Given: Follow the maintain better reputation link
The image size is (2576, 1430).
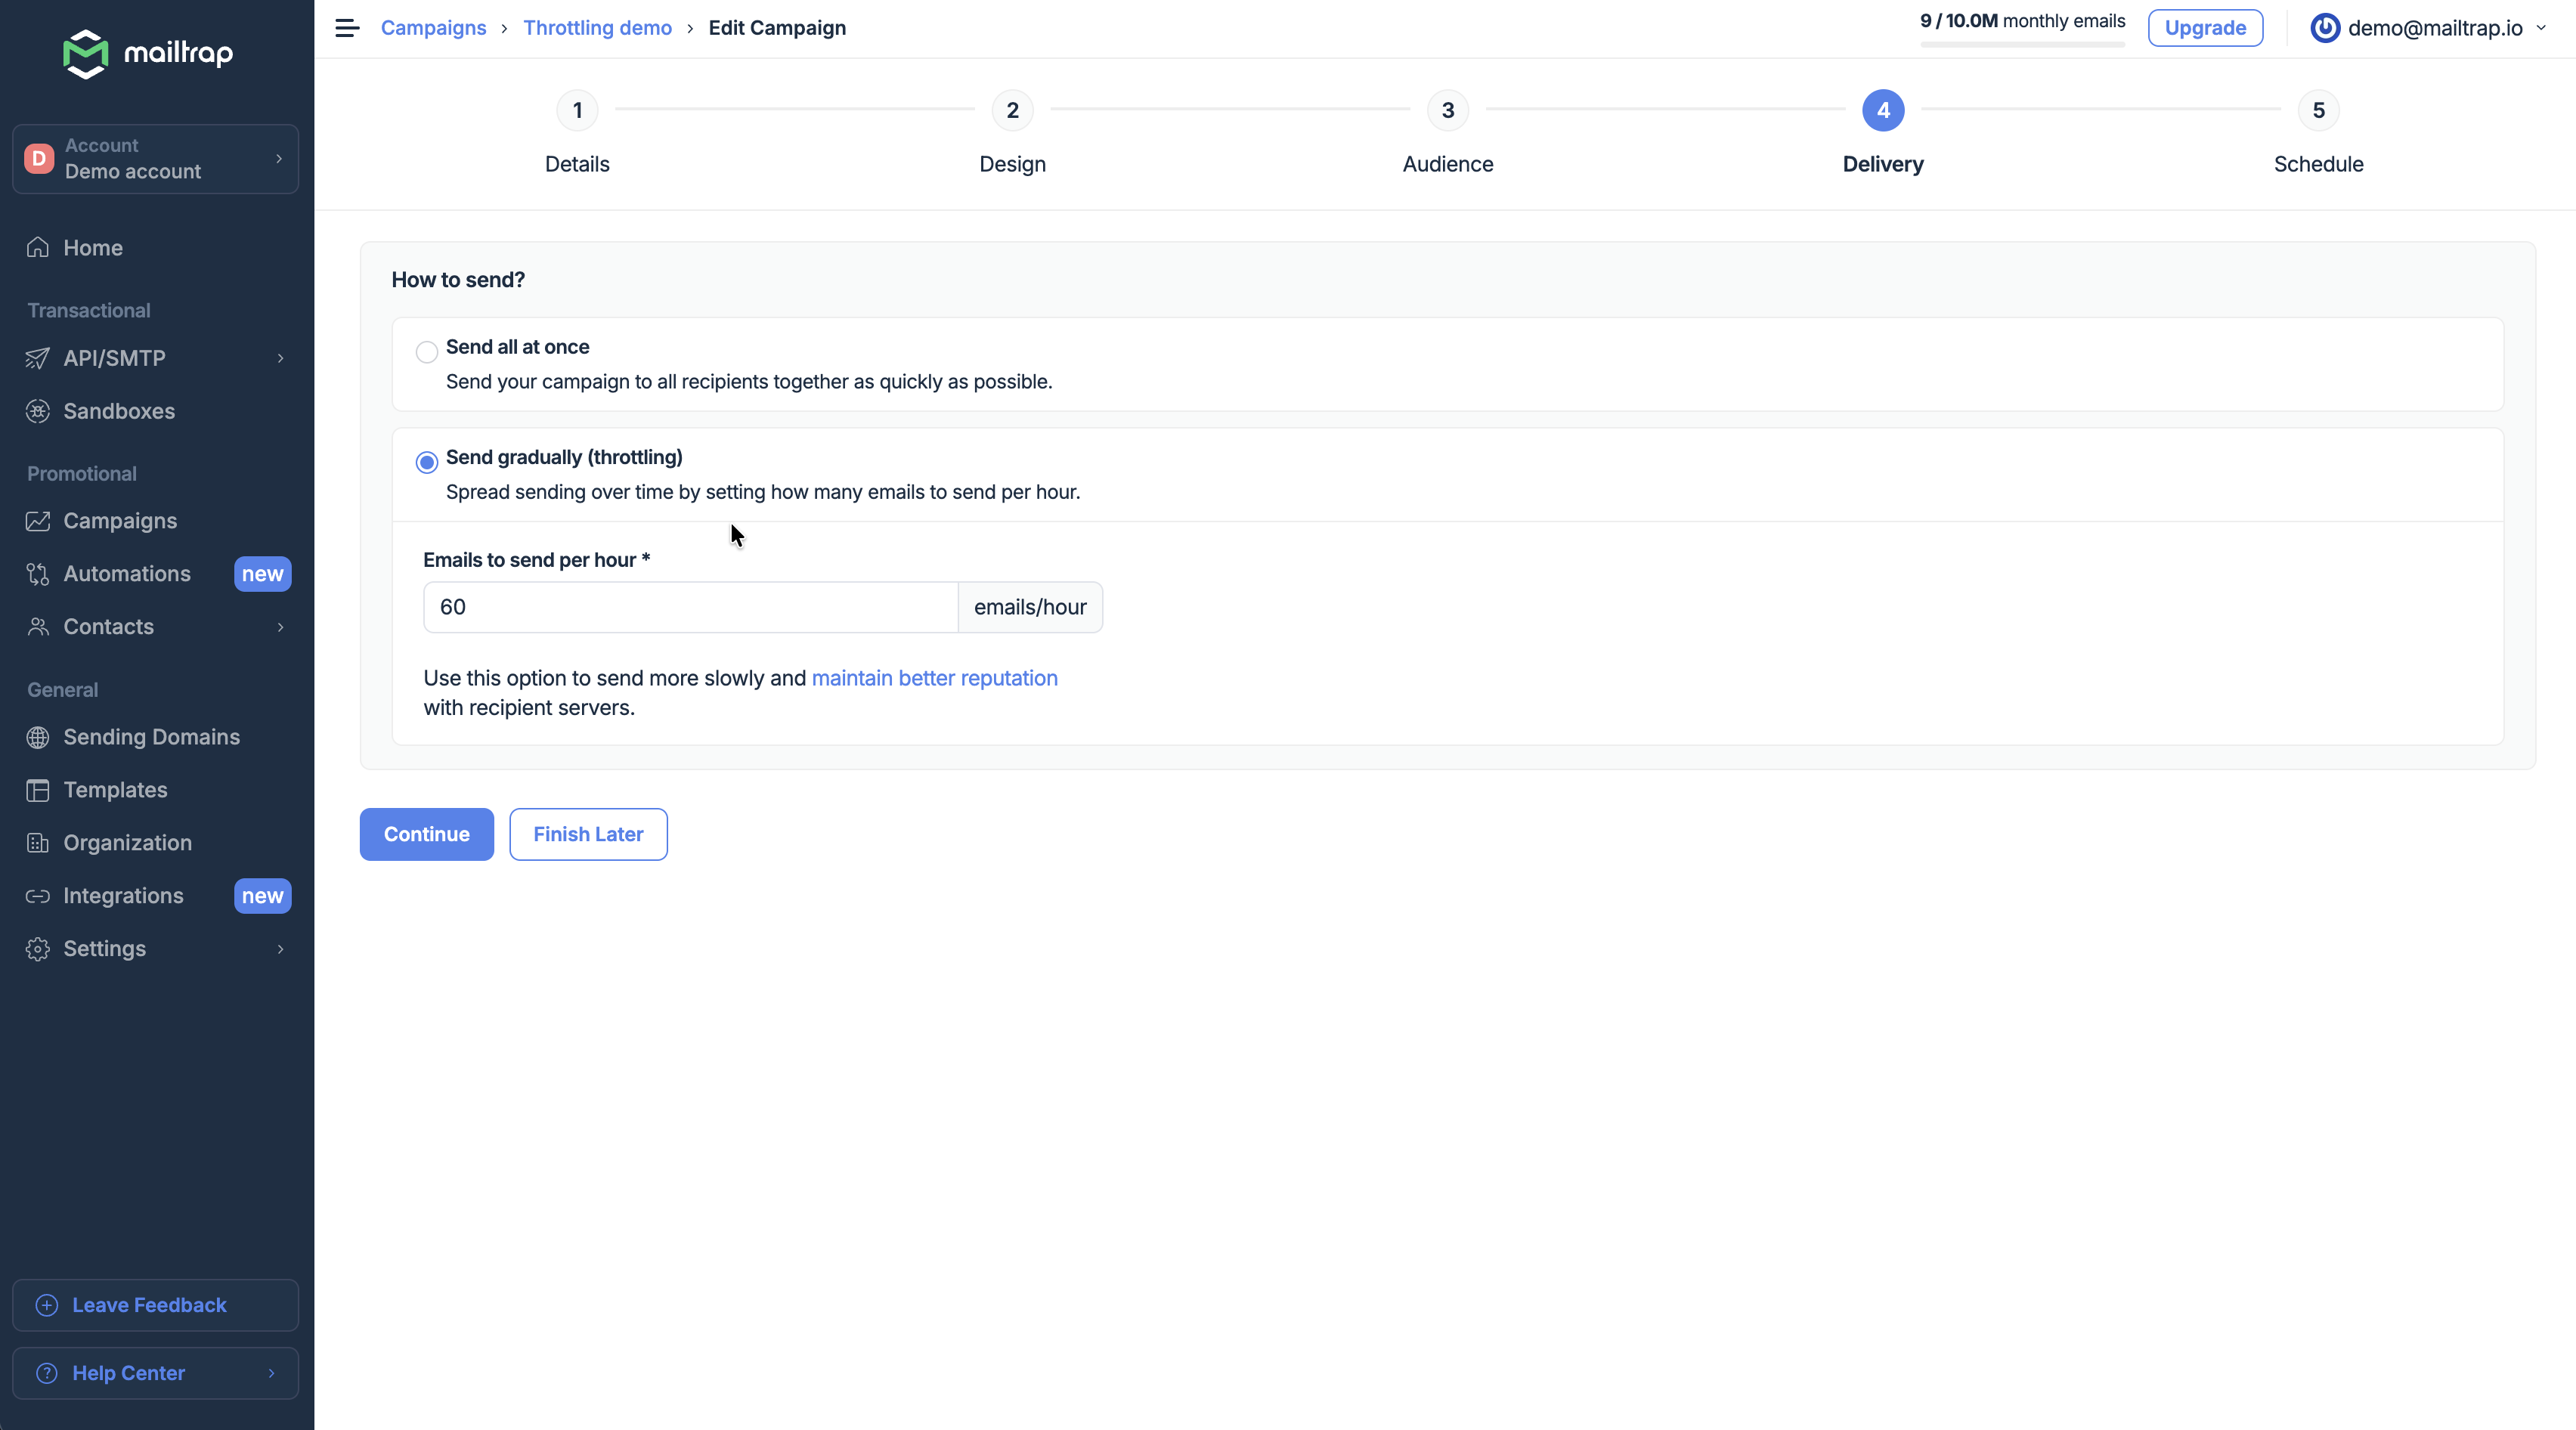Looking at the screenshot, I should (934, 678).
